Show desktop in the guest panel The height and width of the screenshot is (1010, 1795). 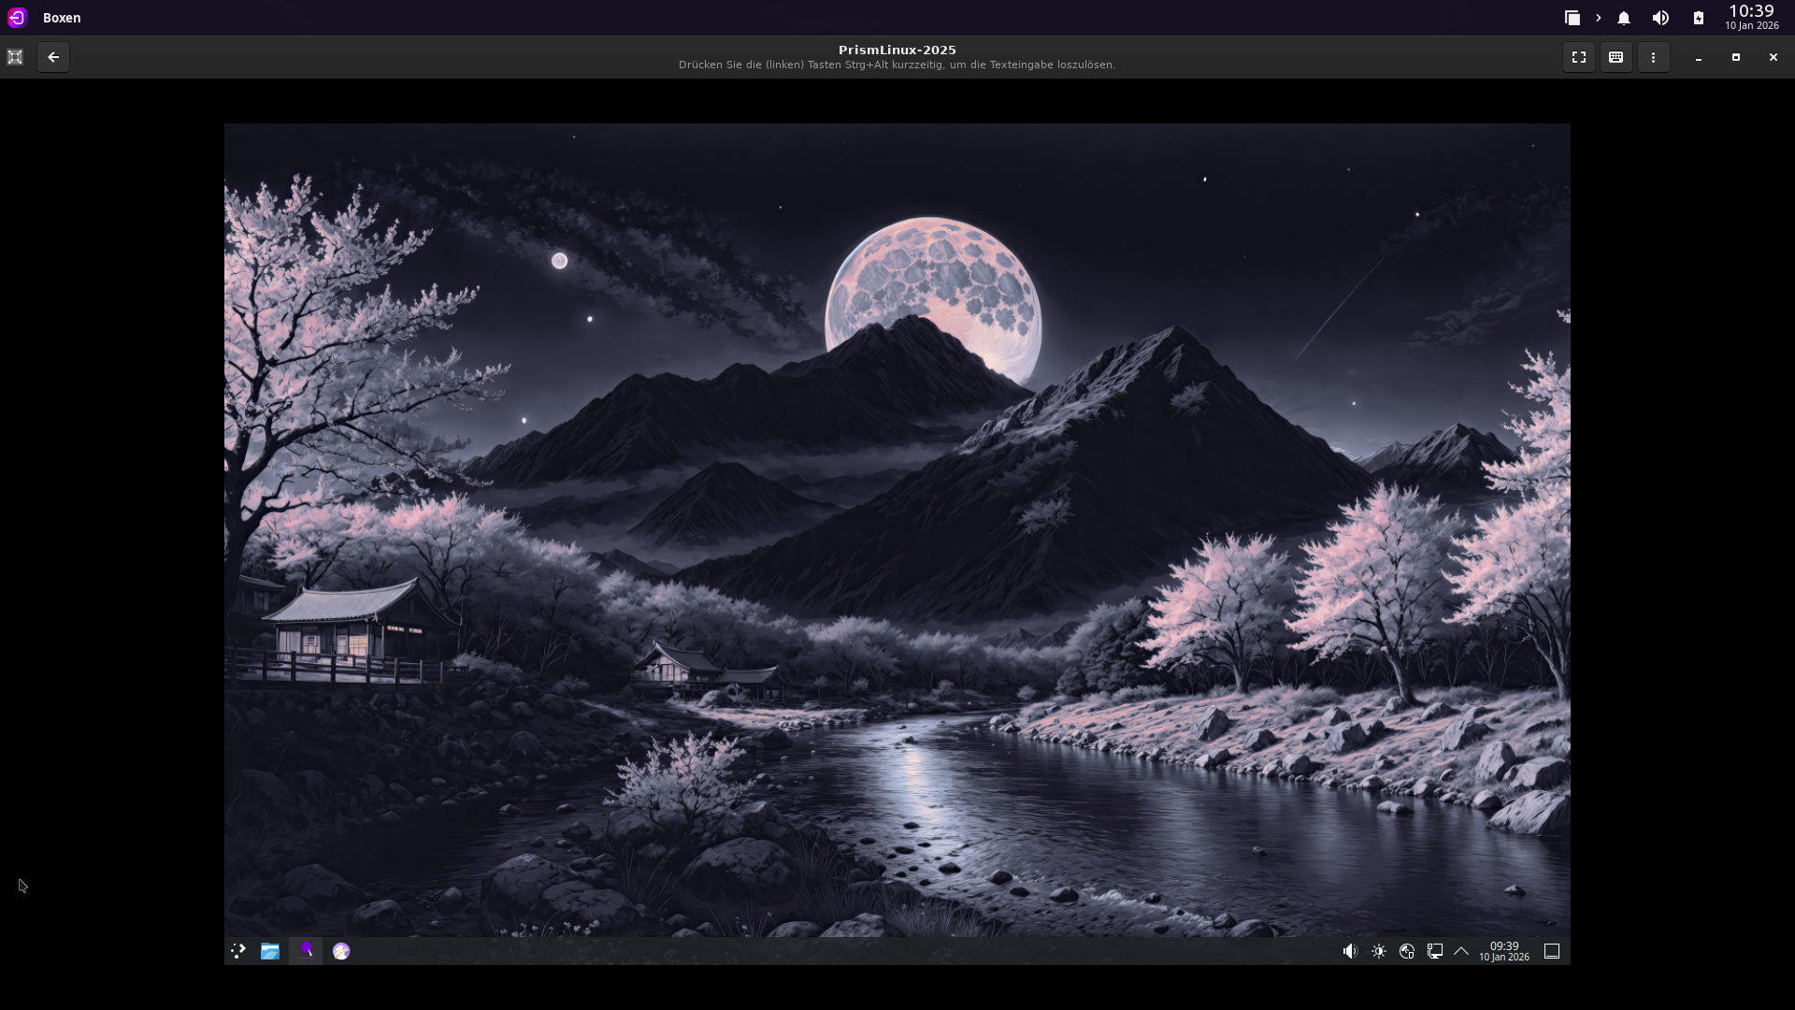point(1552,951)
